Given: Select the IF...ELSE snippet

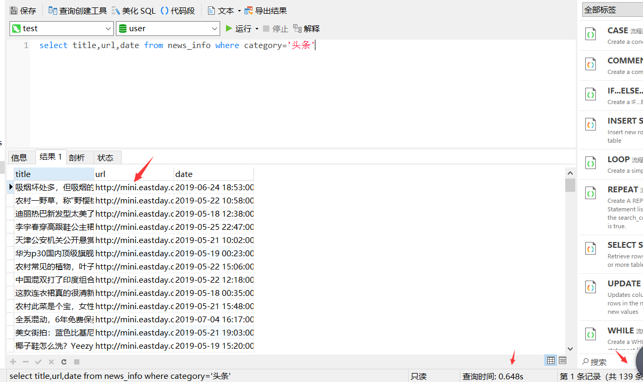Looking at the screenshot, I should 612,96.
